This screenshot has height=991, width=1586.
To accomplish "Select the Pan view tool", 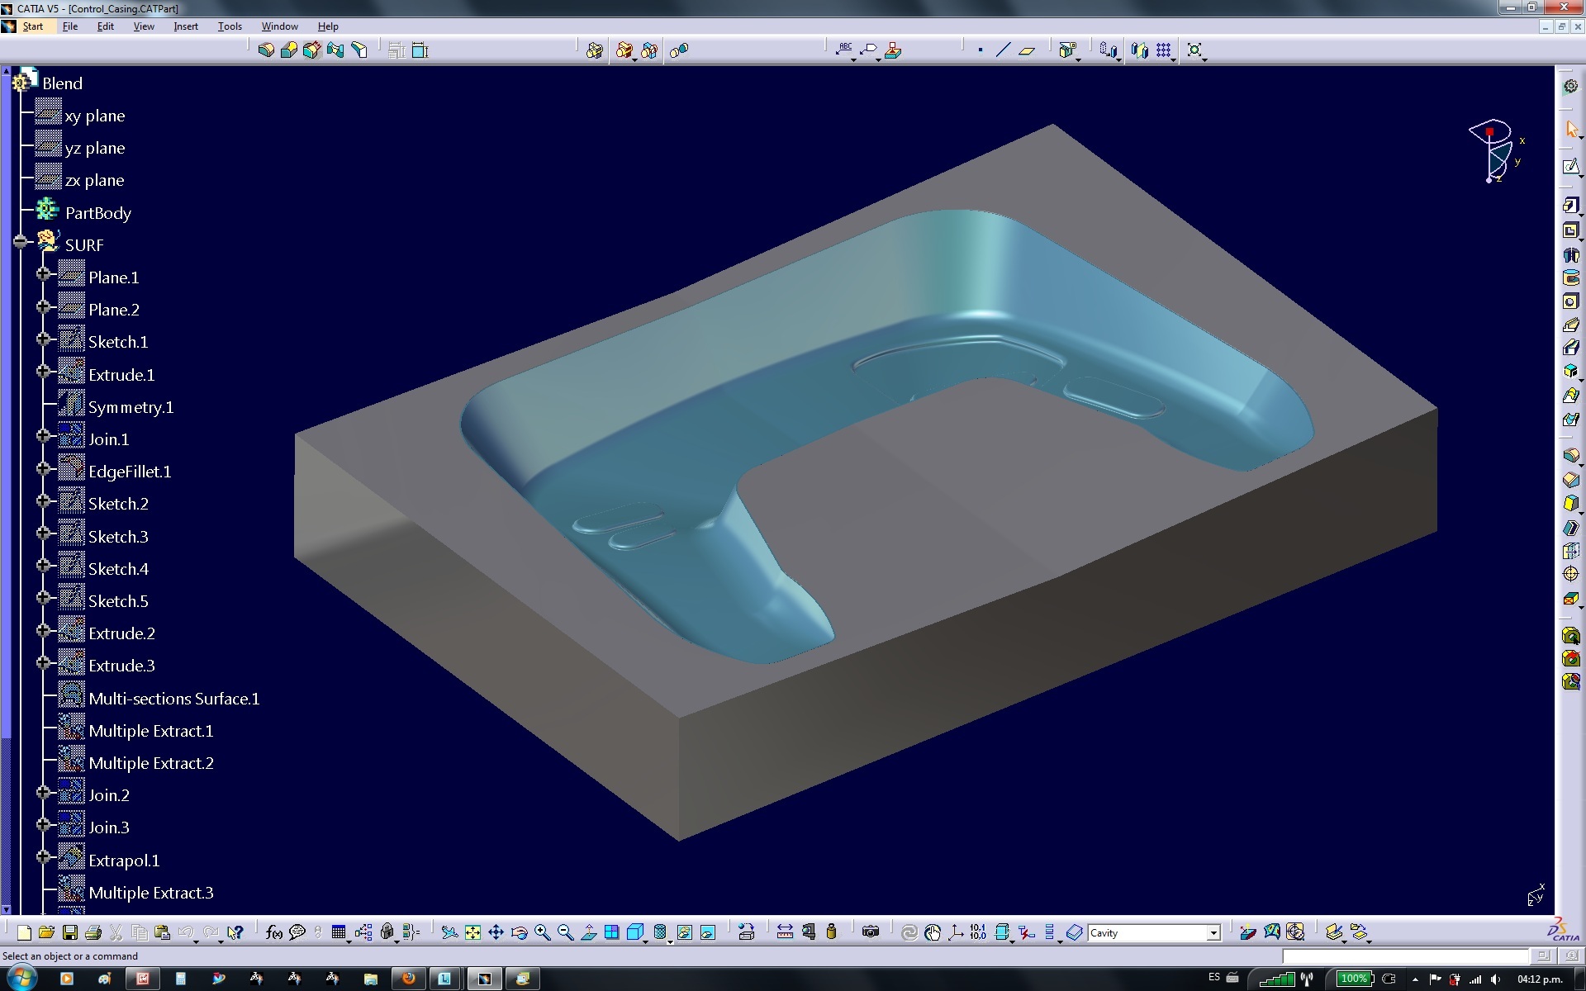I will (x=496, y=932).
